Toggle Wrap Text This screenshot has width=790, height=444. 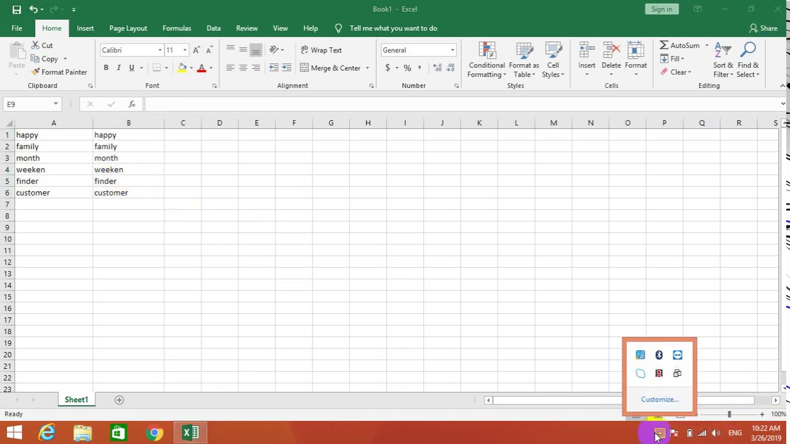[x=321, y=50]
